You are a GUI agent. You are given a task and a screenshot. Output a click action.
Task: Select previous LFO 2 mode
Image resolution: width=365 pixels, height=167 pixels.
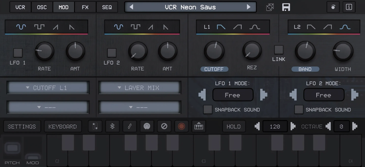pos(293,95)
